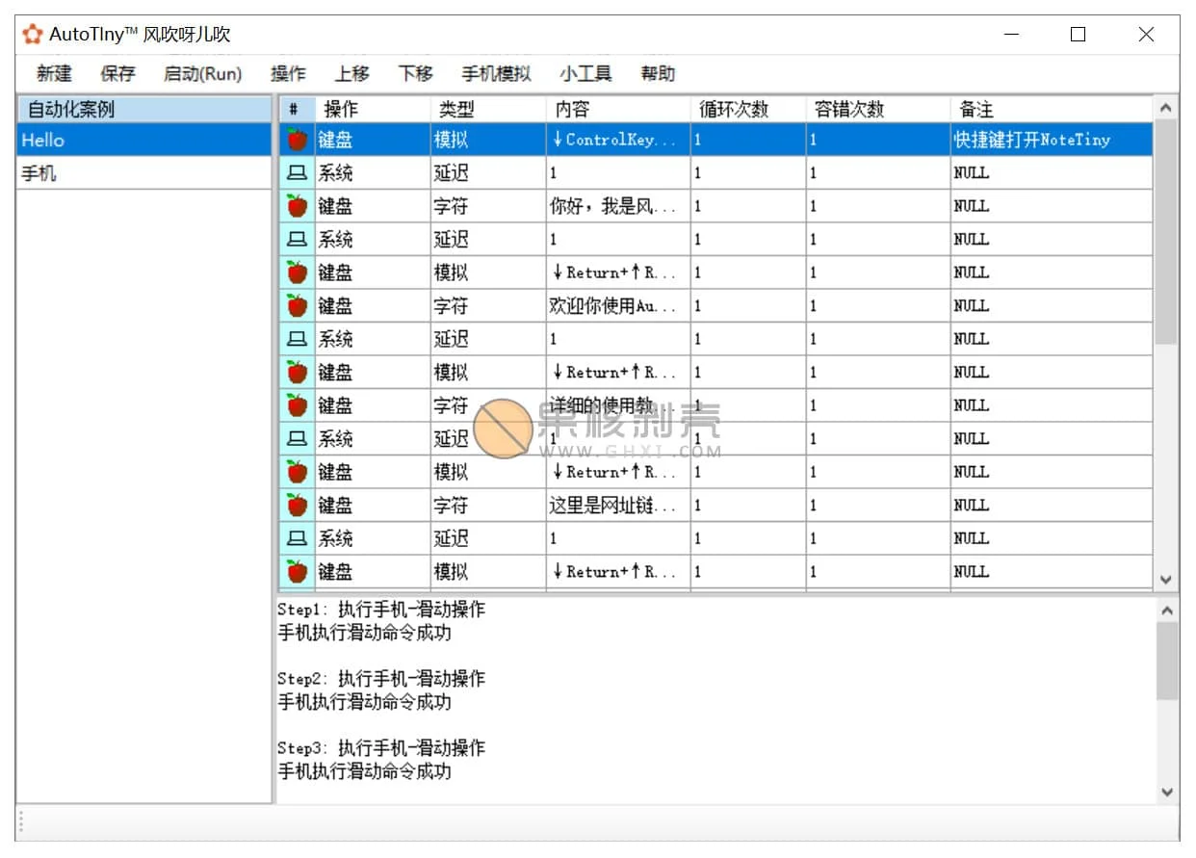Click the Step1: 执行手机-滑动操作 log line
The image size is (1196, 858).
point(381,610)
